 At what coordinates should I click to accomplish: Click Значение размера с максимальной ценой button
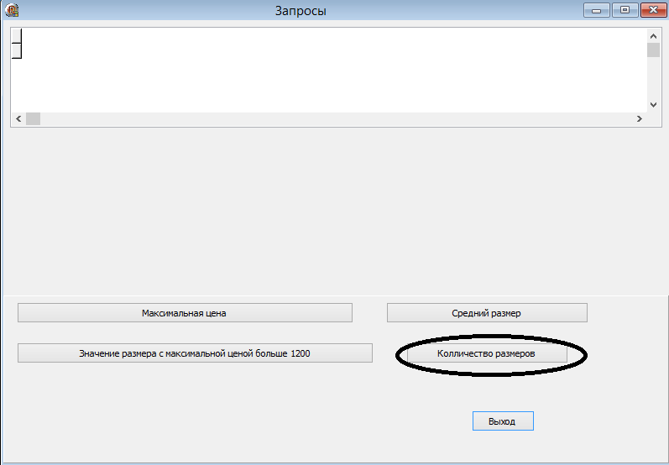(195, 353)
